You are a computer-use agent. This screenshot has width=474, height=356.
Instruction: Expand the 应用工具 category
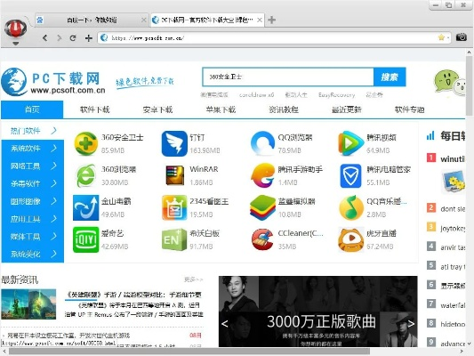tap(32, 219)
